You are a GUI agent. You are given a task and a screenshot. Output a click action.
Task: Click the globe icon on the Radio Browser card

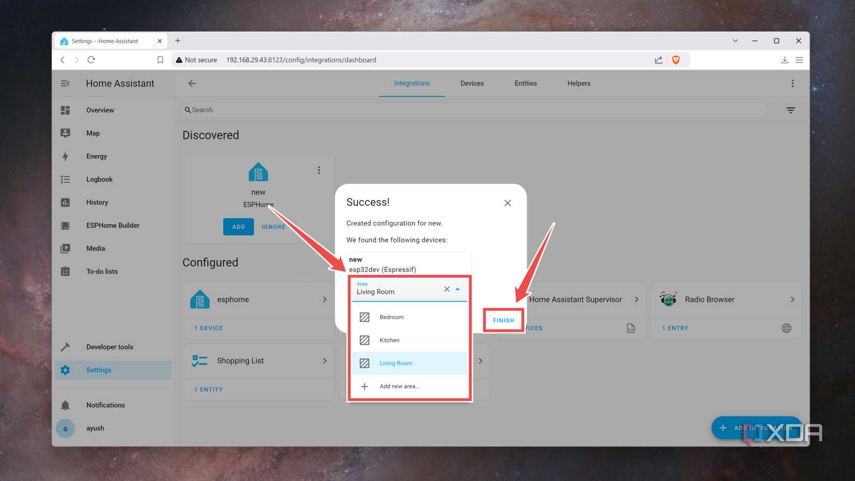[787, 328]
